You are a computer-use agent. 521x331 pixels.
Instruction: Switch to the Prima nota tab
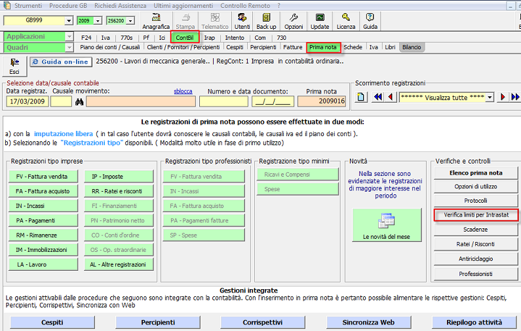coord(323,47)
